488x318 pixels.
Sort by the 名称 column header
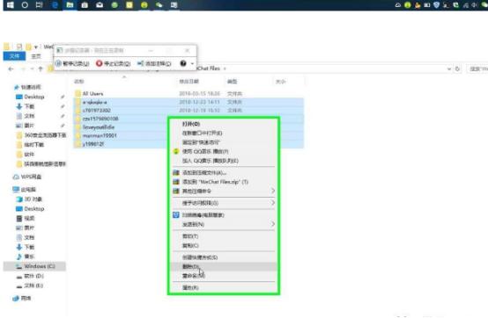[x=79, y=82]
